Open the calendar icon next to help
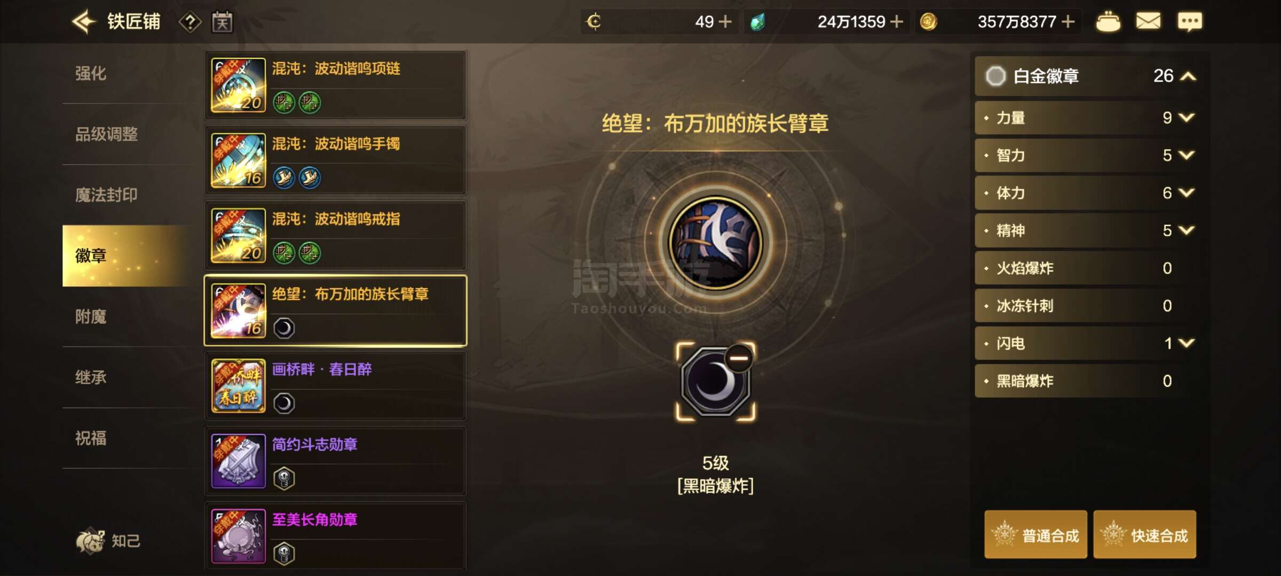The image size is (1281, 576). (x=222, y=22)
